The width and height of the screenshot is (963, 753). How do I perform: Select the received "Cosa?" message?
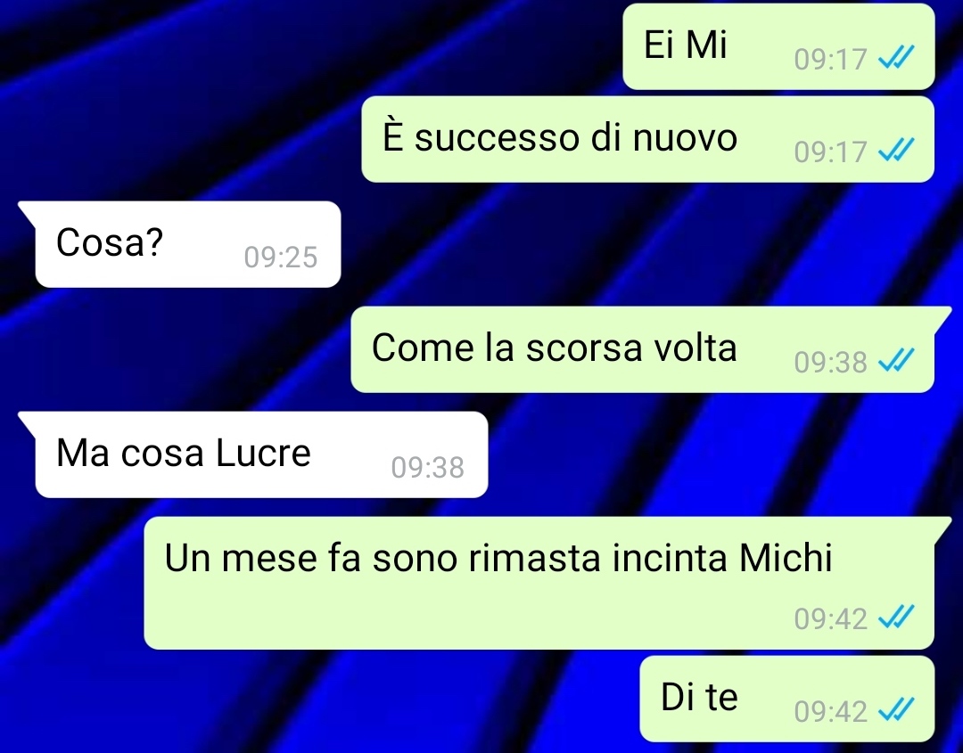click(188, 244)
